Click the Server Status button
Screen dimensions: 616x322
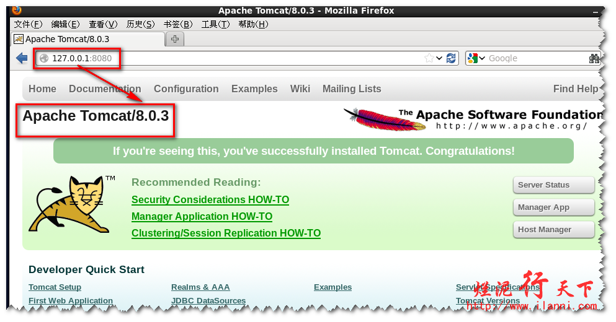pyautogui.click(x=553, y=185)
